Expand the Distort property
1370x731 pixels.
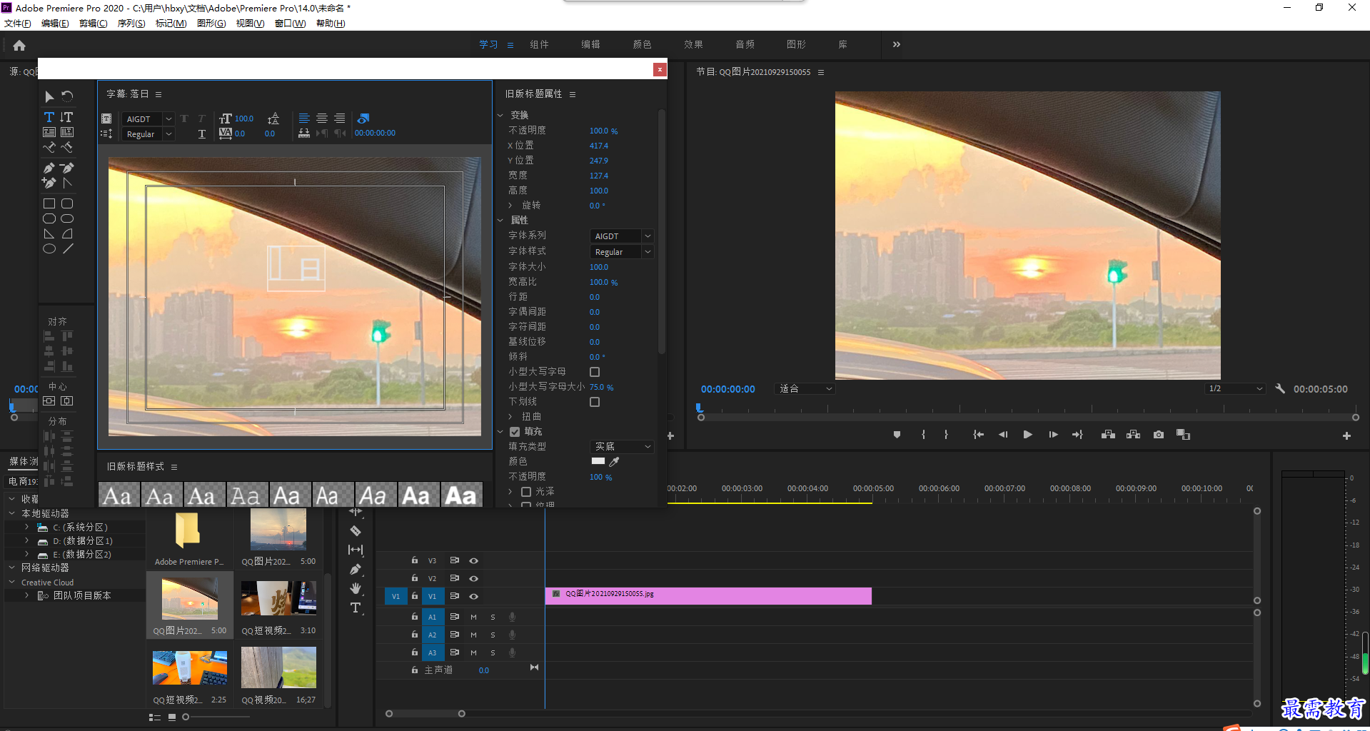510,417
